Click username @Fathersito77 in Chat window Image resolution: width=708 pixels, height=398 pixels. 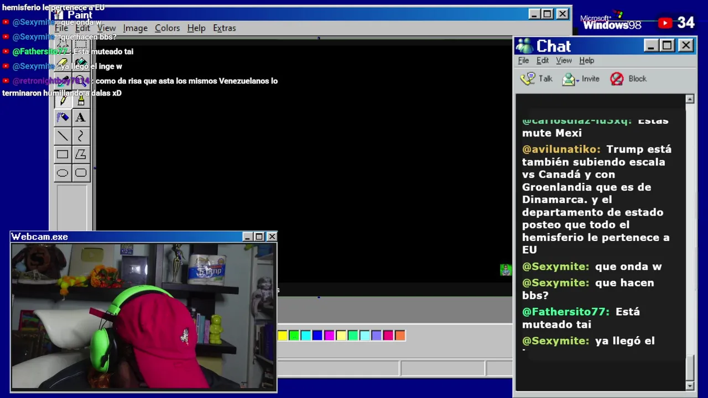[x=565, y=312]
